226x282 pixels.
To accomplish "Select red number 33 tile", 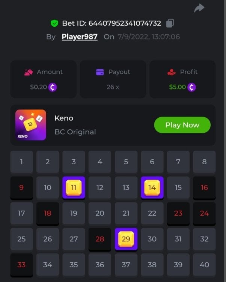I will click(21, 265).
